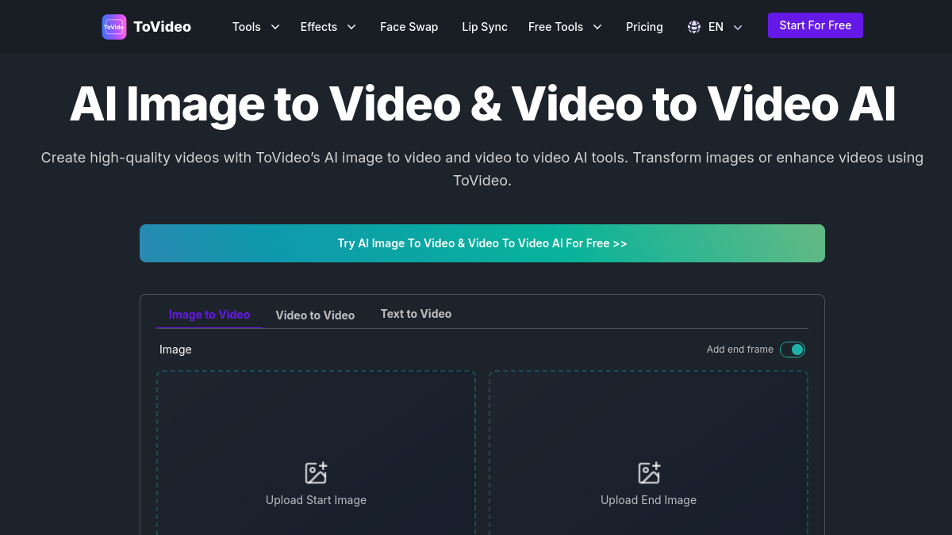
Task: Click the Start For Free button
Action: tap(816, 25)
